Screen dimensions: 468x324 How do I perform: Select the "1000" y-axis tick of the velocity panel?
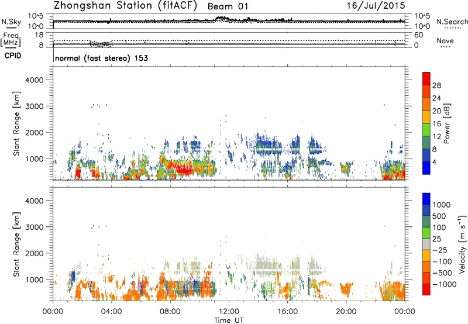(34, 280)
